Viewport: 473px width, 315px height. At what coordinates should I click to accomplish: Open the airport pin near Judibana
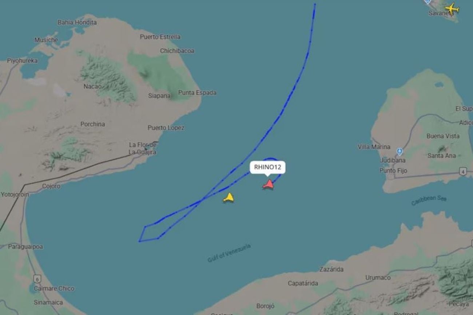click(x=400, y=152)
